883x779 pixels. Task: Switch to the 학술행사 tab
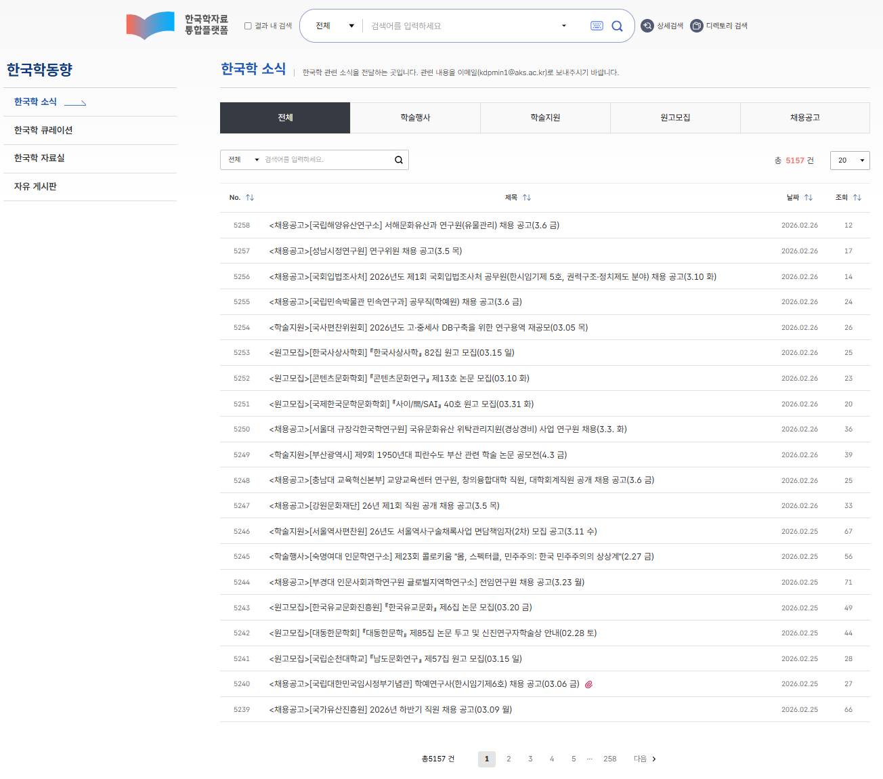pyautogui.click(x=415, y=118)
